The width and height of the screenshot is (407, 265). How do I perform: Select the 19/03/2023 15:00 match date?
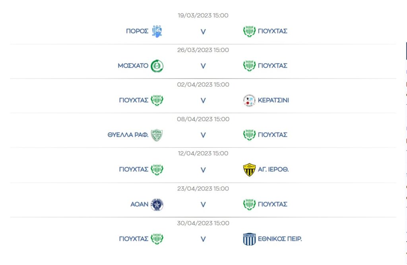[x=203, y=15]
